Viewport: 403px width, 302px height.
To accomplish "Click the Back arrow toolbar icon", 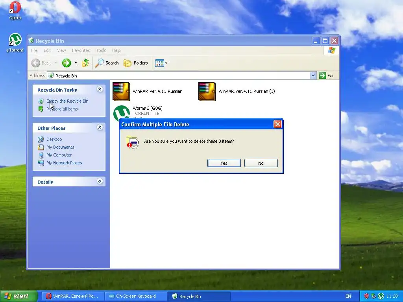I will click(x=36, y=63).
